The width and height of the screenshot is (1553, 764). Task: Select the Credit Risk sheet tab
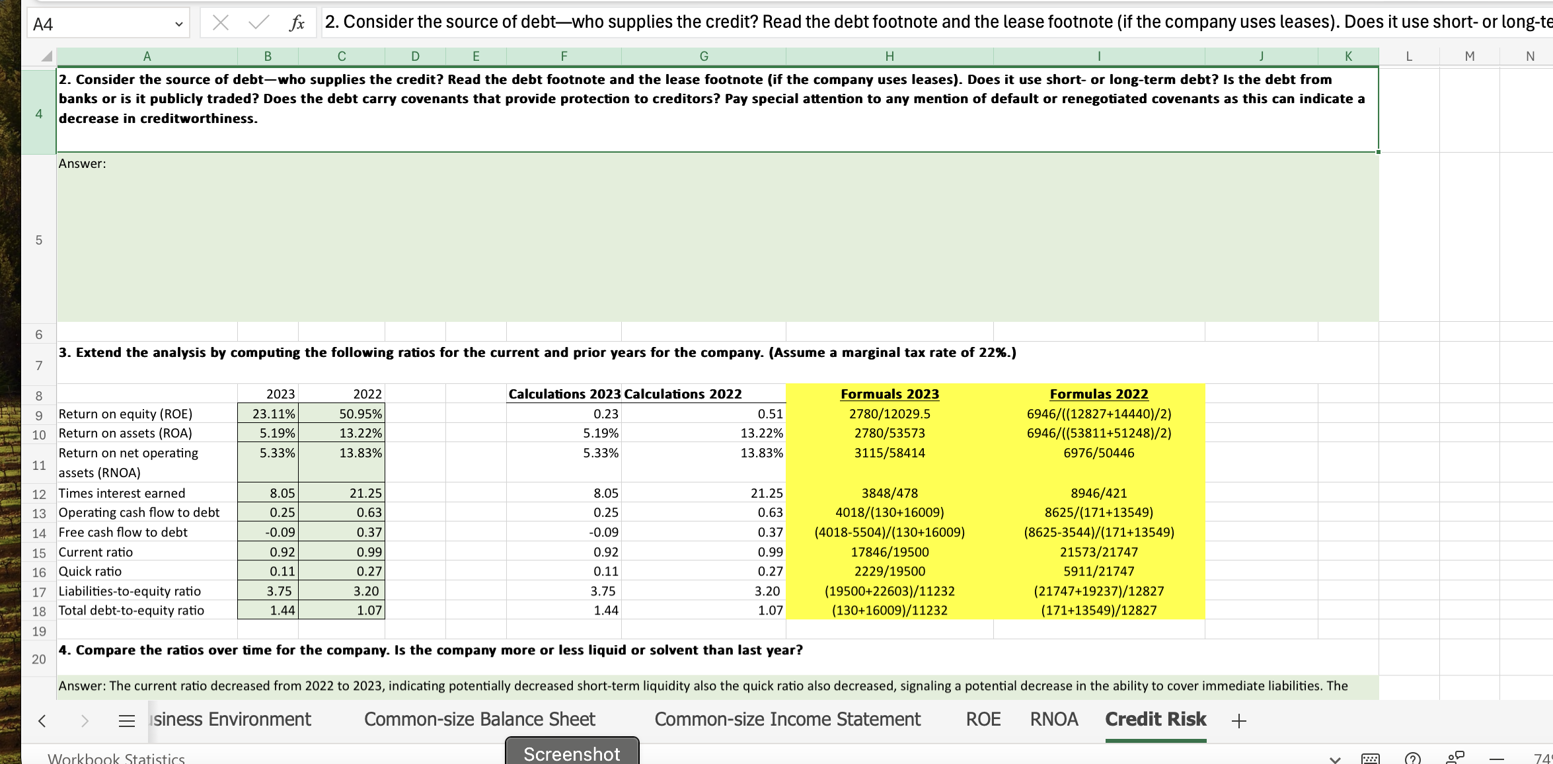pos(1155,719)
